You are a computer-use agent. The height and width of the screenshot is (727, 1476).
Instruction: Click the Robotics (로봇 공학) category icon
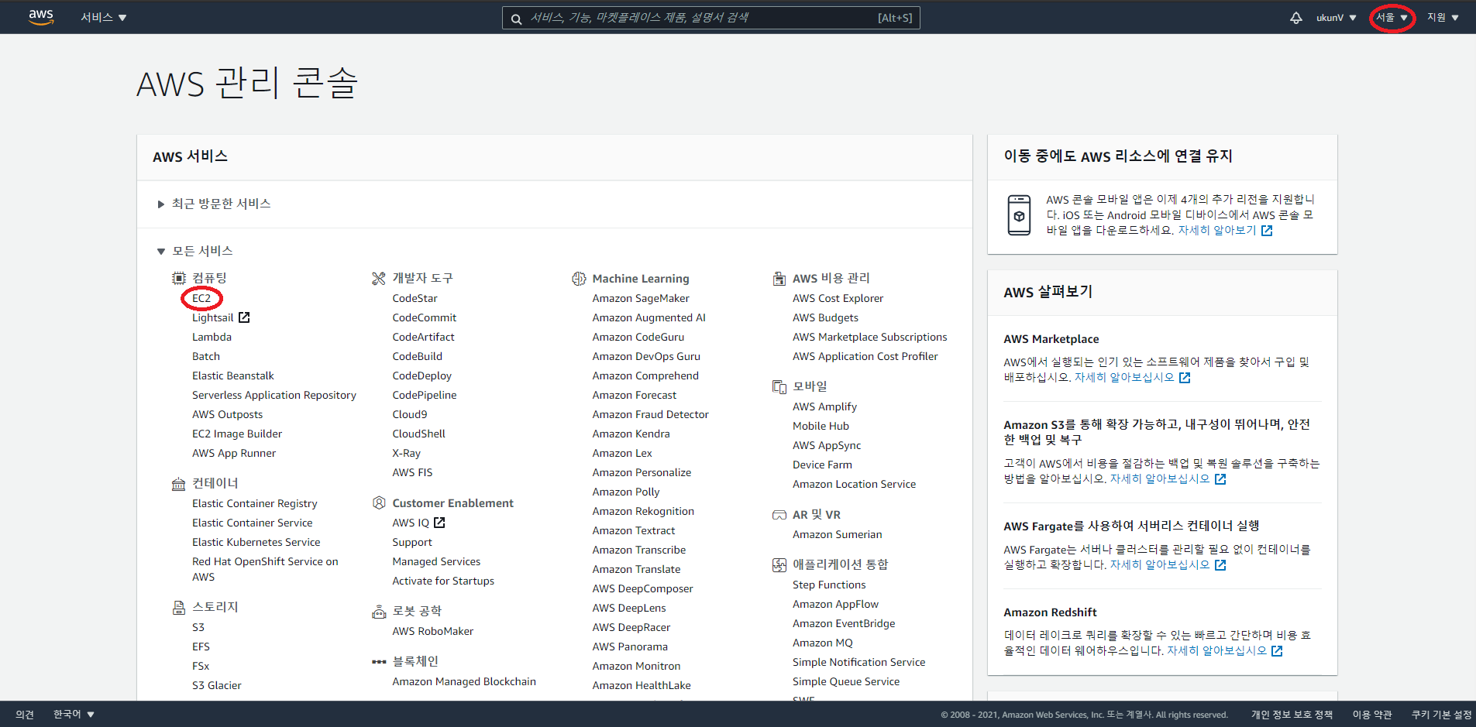click(x=379, y=612)
